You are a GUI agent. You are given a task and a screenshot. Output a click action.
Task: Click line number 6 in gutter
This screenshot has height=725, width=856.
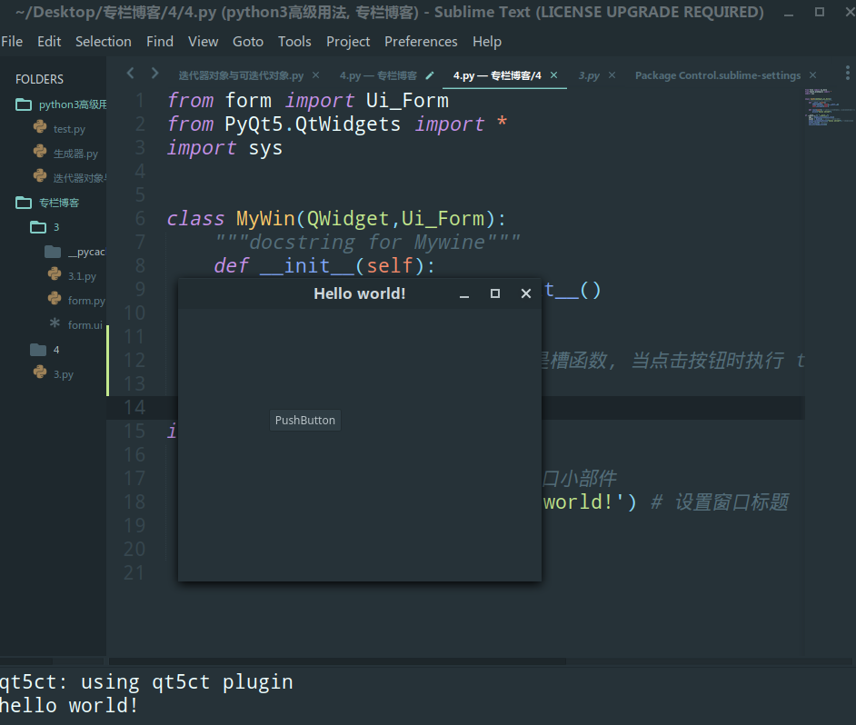tap(140, 219)
